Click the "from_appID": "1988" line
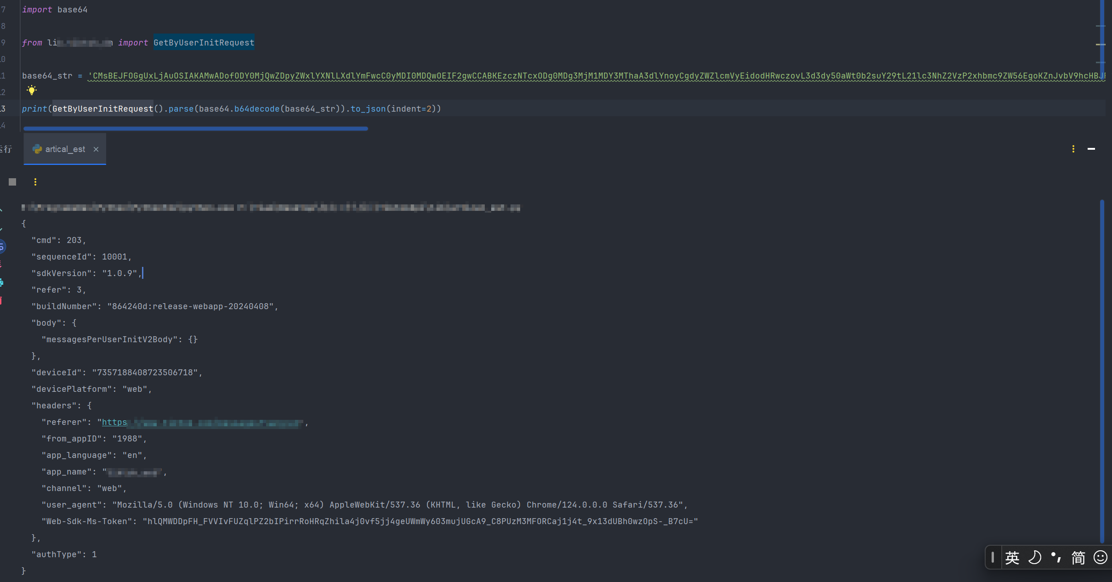The width and height of the screenshot is (1112, 582). 94,439
